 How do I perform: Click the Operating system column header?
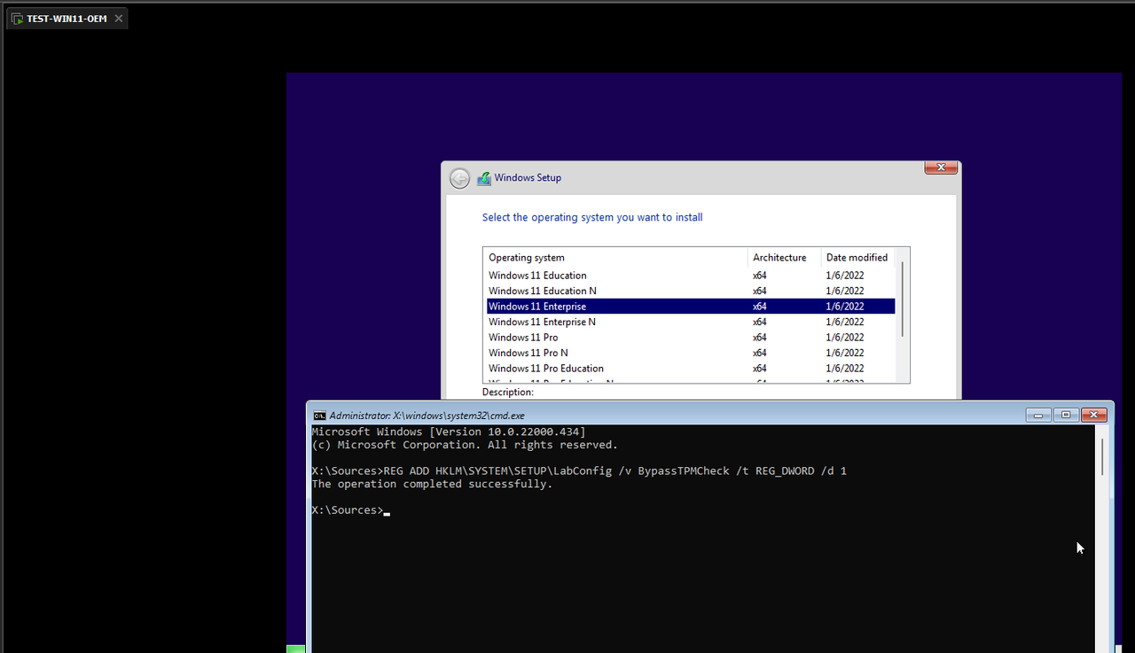[615, 258]
